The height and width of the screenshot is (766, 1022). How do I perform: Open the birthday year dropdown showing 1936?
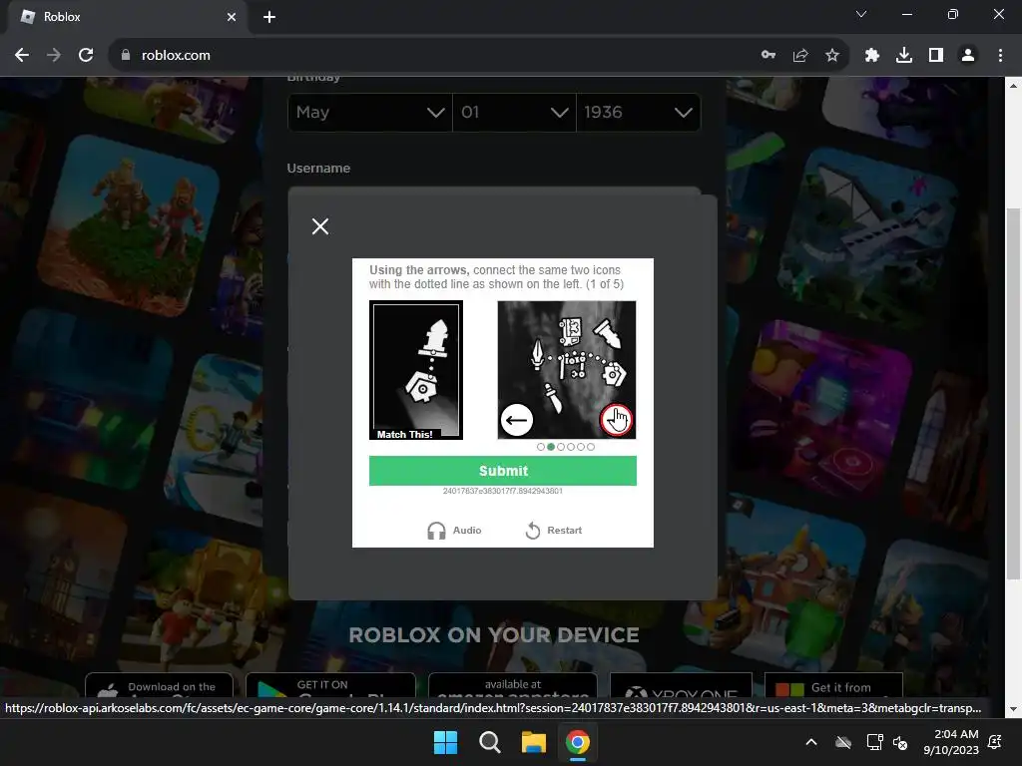(638, 112)
